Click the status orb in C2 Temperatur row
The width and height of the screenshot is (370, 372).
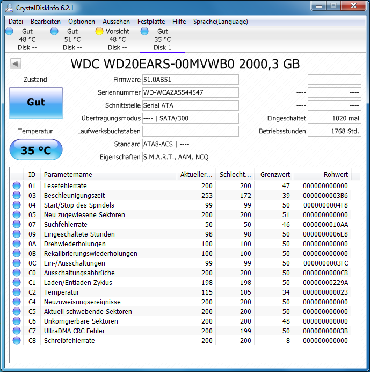17,292
